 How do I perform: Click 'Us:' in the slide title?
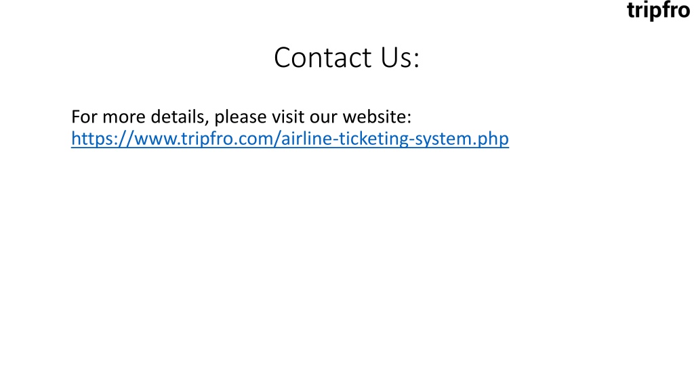pos(400,58)
